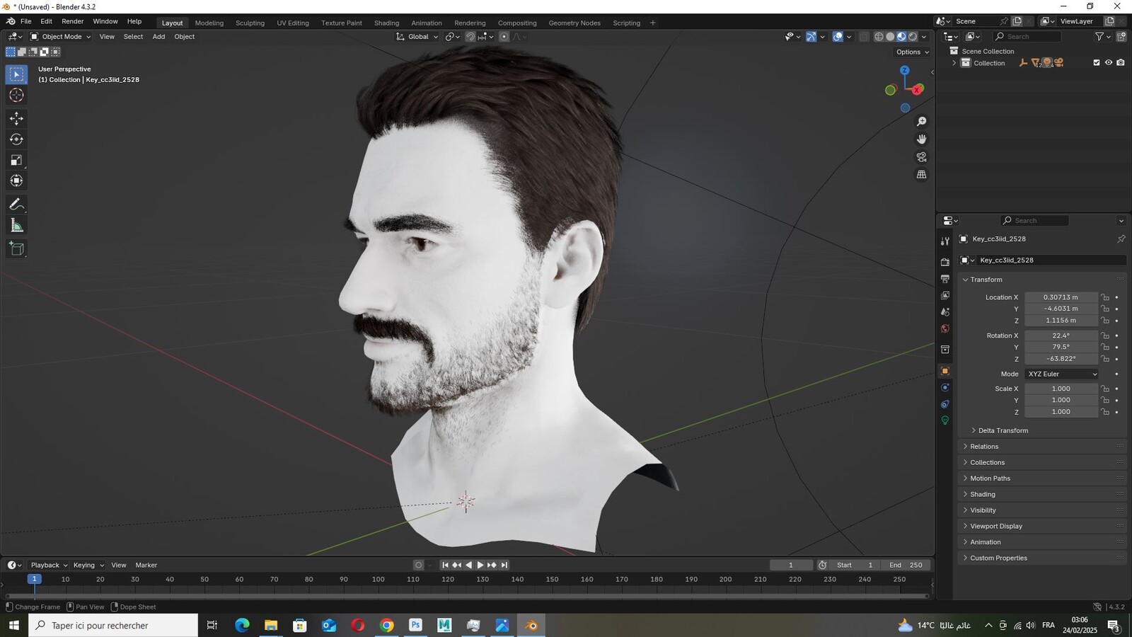Click the pan hand viewport icon
The width and height of the screenshot is (1132, 637).
(921, 139)
